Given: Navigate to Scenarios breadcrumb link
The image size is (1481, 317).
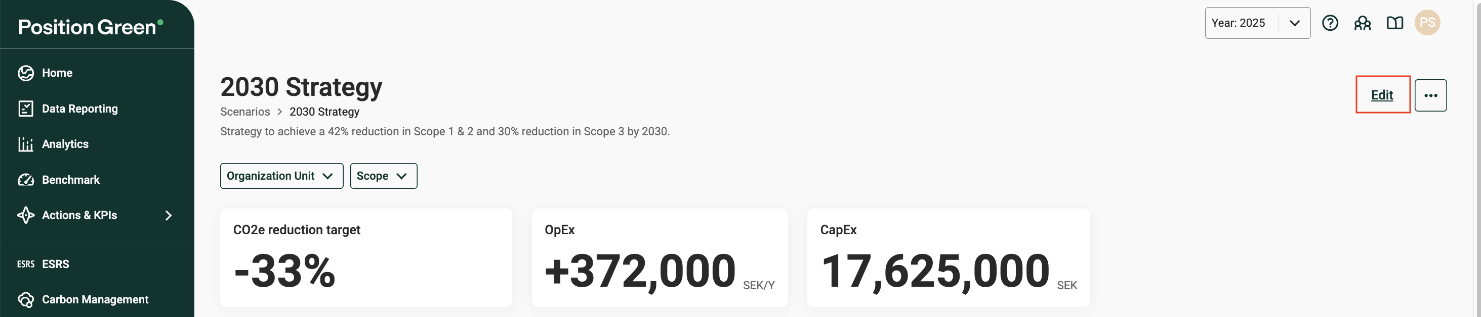Looking at the screenshot, I should pyautogui.click(x=245, y=112).
